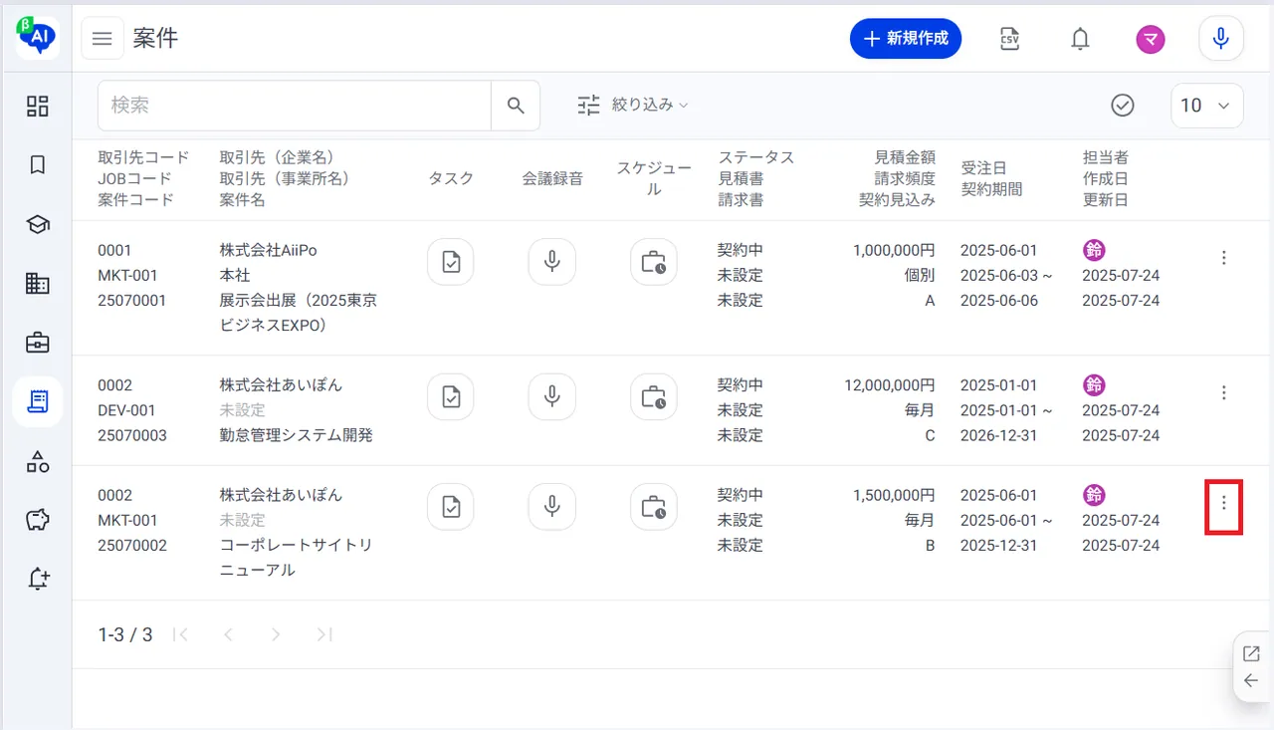This screenshot has height=730, width=1274.
Task: Open the bookmark sidebar icon
Action: click(x=38, y=165)
